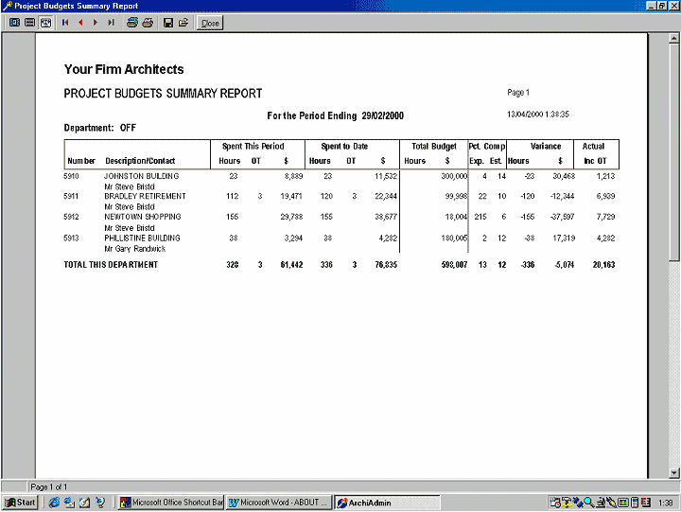Click the 'Spent This Period' column header
Screen dimensions: 681x512
pos(253,147)
